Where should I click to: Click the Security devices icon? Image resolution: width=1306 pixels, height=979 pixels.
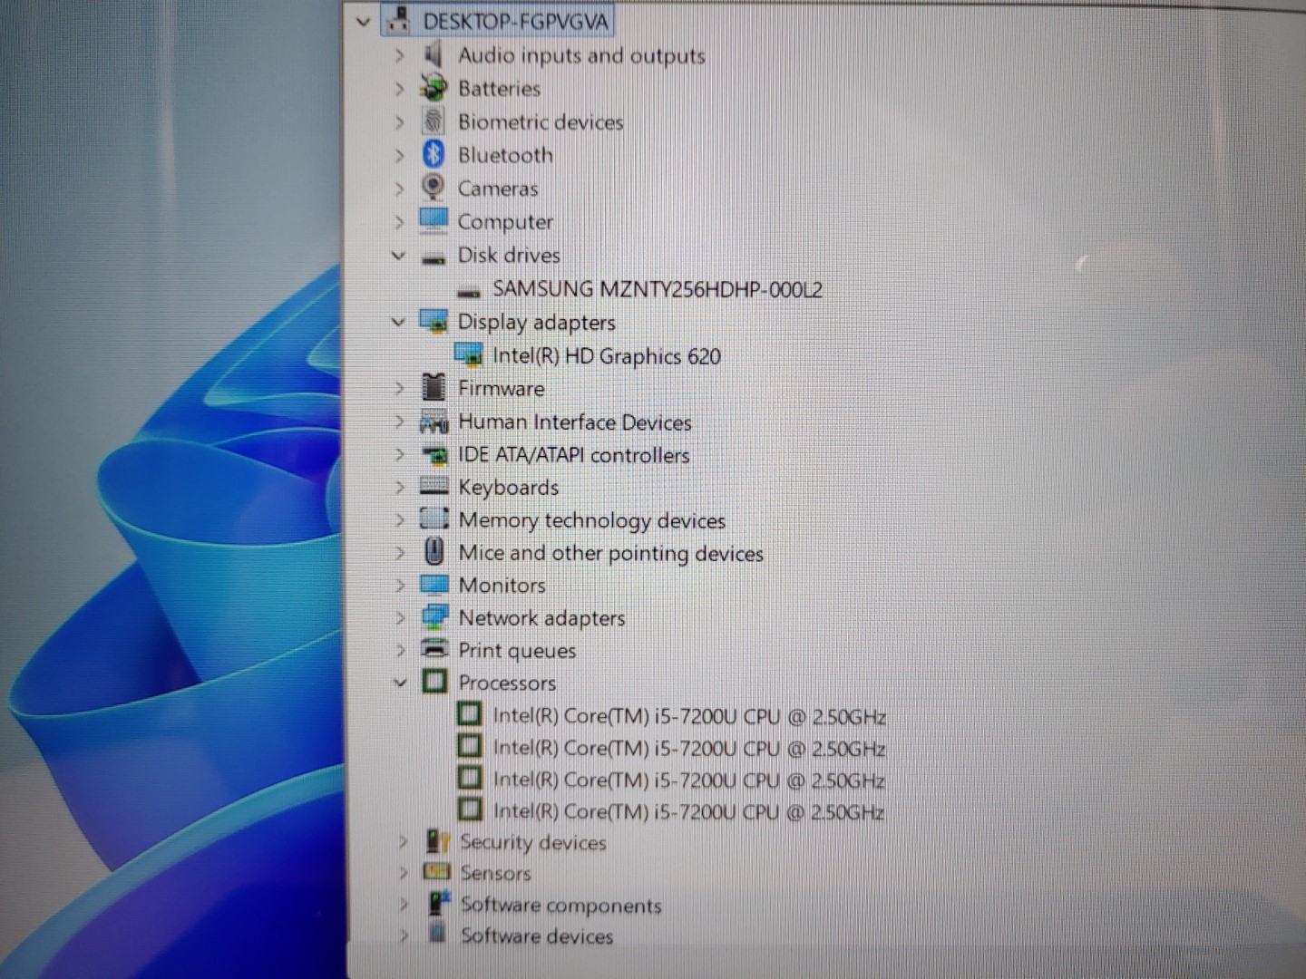[x=438, y=842]
